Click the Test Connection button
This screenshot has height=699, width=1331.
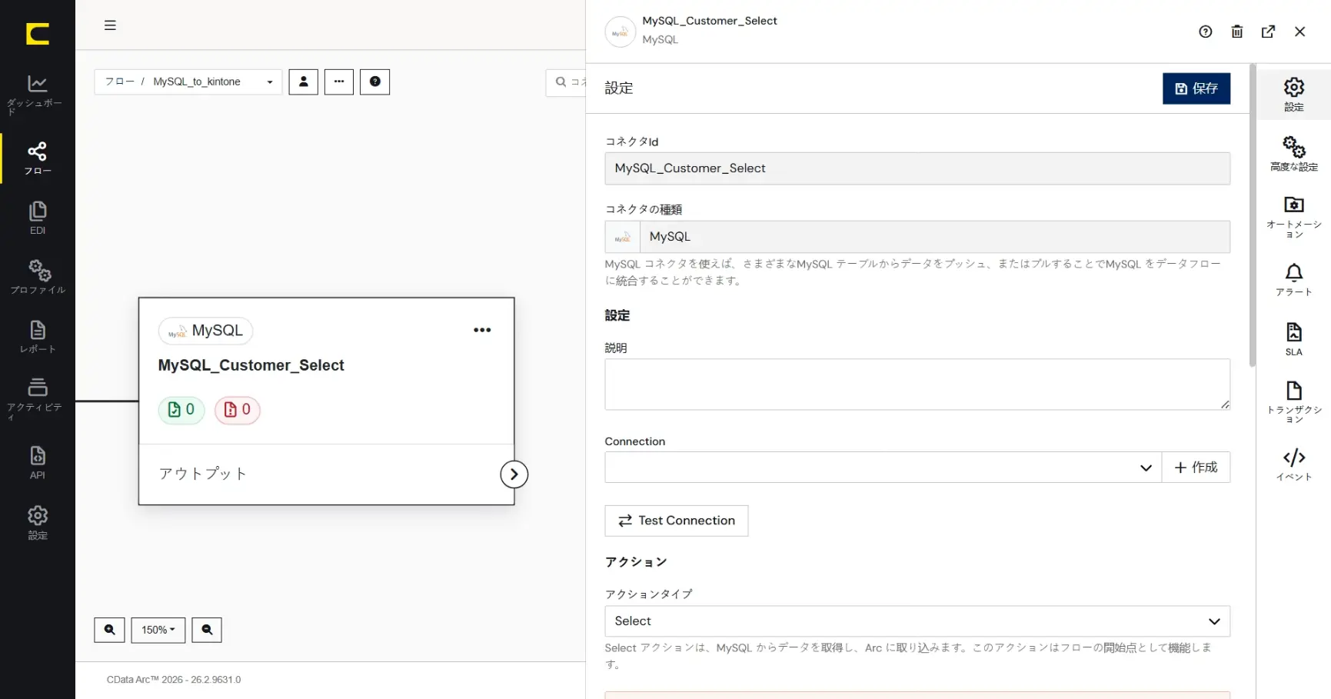click(677, 521)
